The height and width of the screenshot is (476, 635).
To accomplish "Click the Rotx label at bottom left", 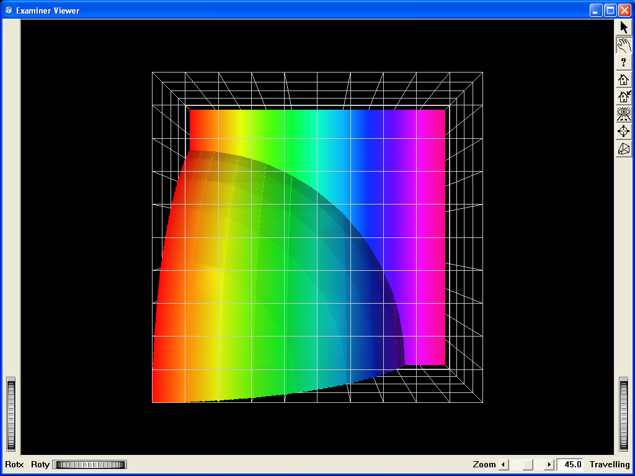I will 14,464.
